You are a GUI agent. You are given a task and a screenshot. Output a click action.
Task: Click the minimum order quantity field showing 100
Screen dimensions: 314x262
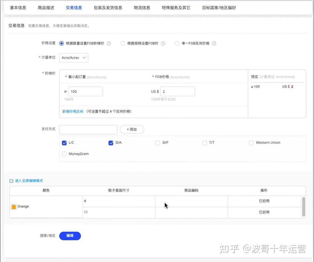point(86,91)
